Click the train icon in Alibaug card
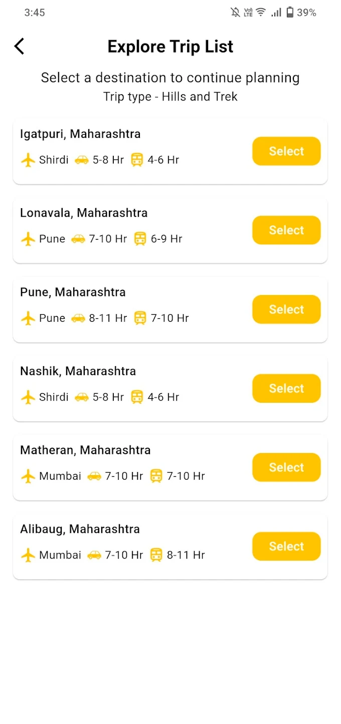The image size is (341, 724). [156, 555]
